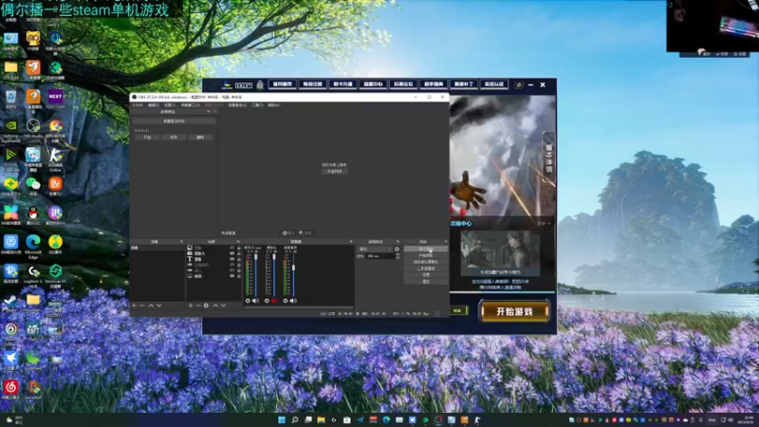Viewport: 759px width, 427px height.
Task: Open the NetEase Cloud Music desktop icon
Action: click(10, 389)
